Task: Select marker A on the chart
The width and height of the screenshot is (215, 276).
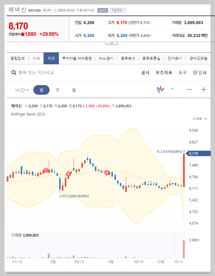Action: coord(107,173)
